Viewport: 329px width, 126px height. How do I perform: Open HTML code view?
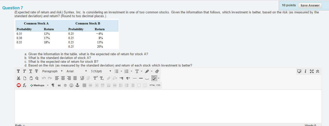(x=152, y=85)
